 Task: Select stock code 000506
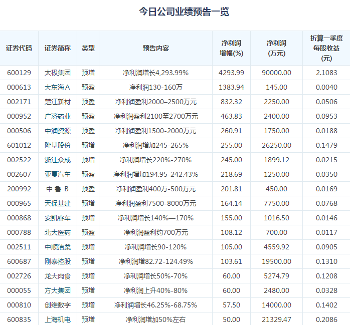tap(19, 131)
